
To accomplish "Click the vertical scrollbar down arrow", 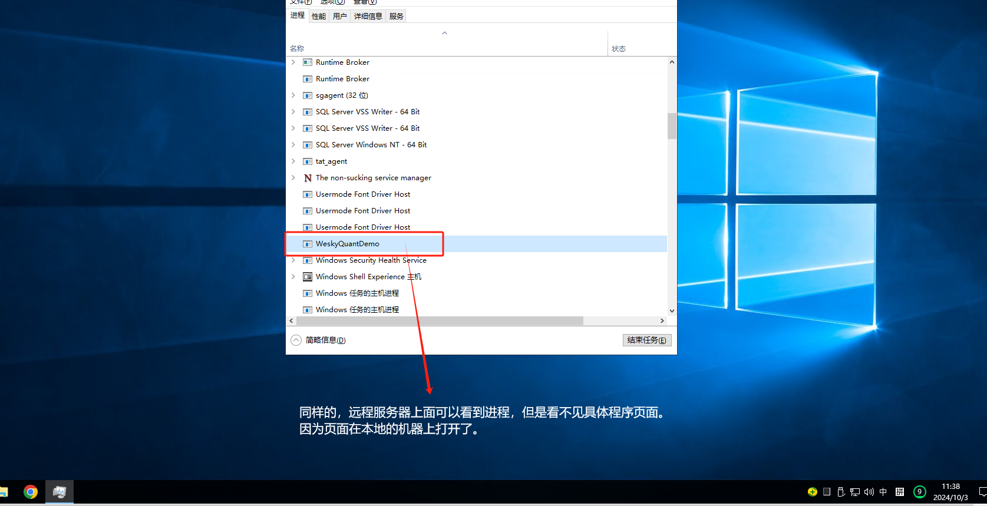I will [672, 311].
